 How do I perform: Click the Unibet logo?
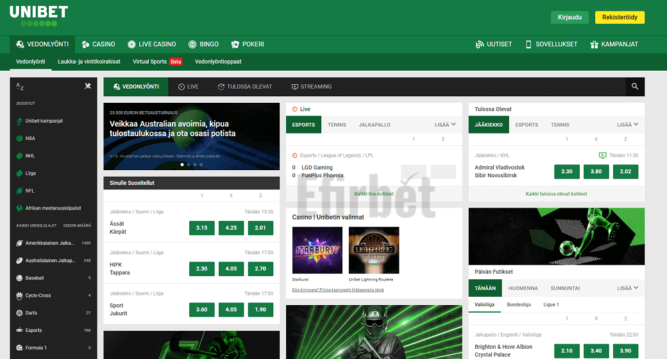38,16
